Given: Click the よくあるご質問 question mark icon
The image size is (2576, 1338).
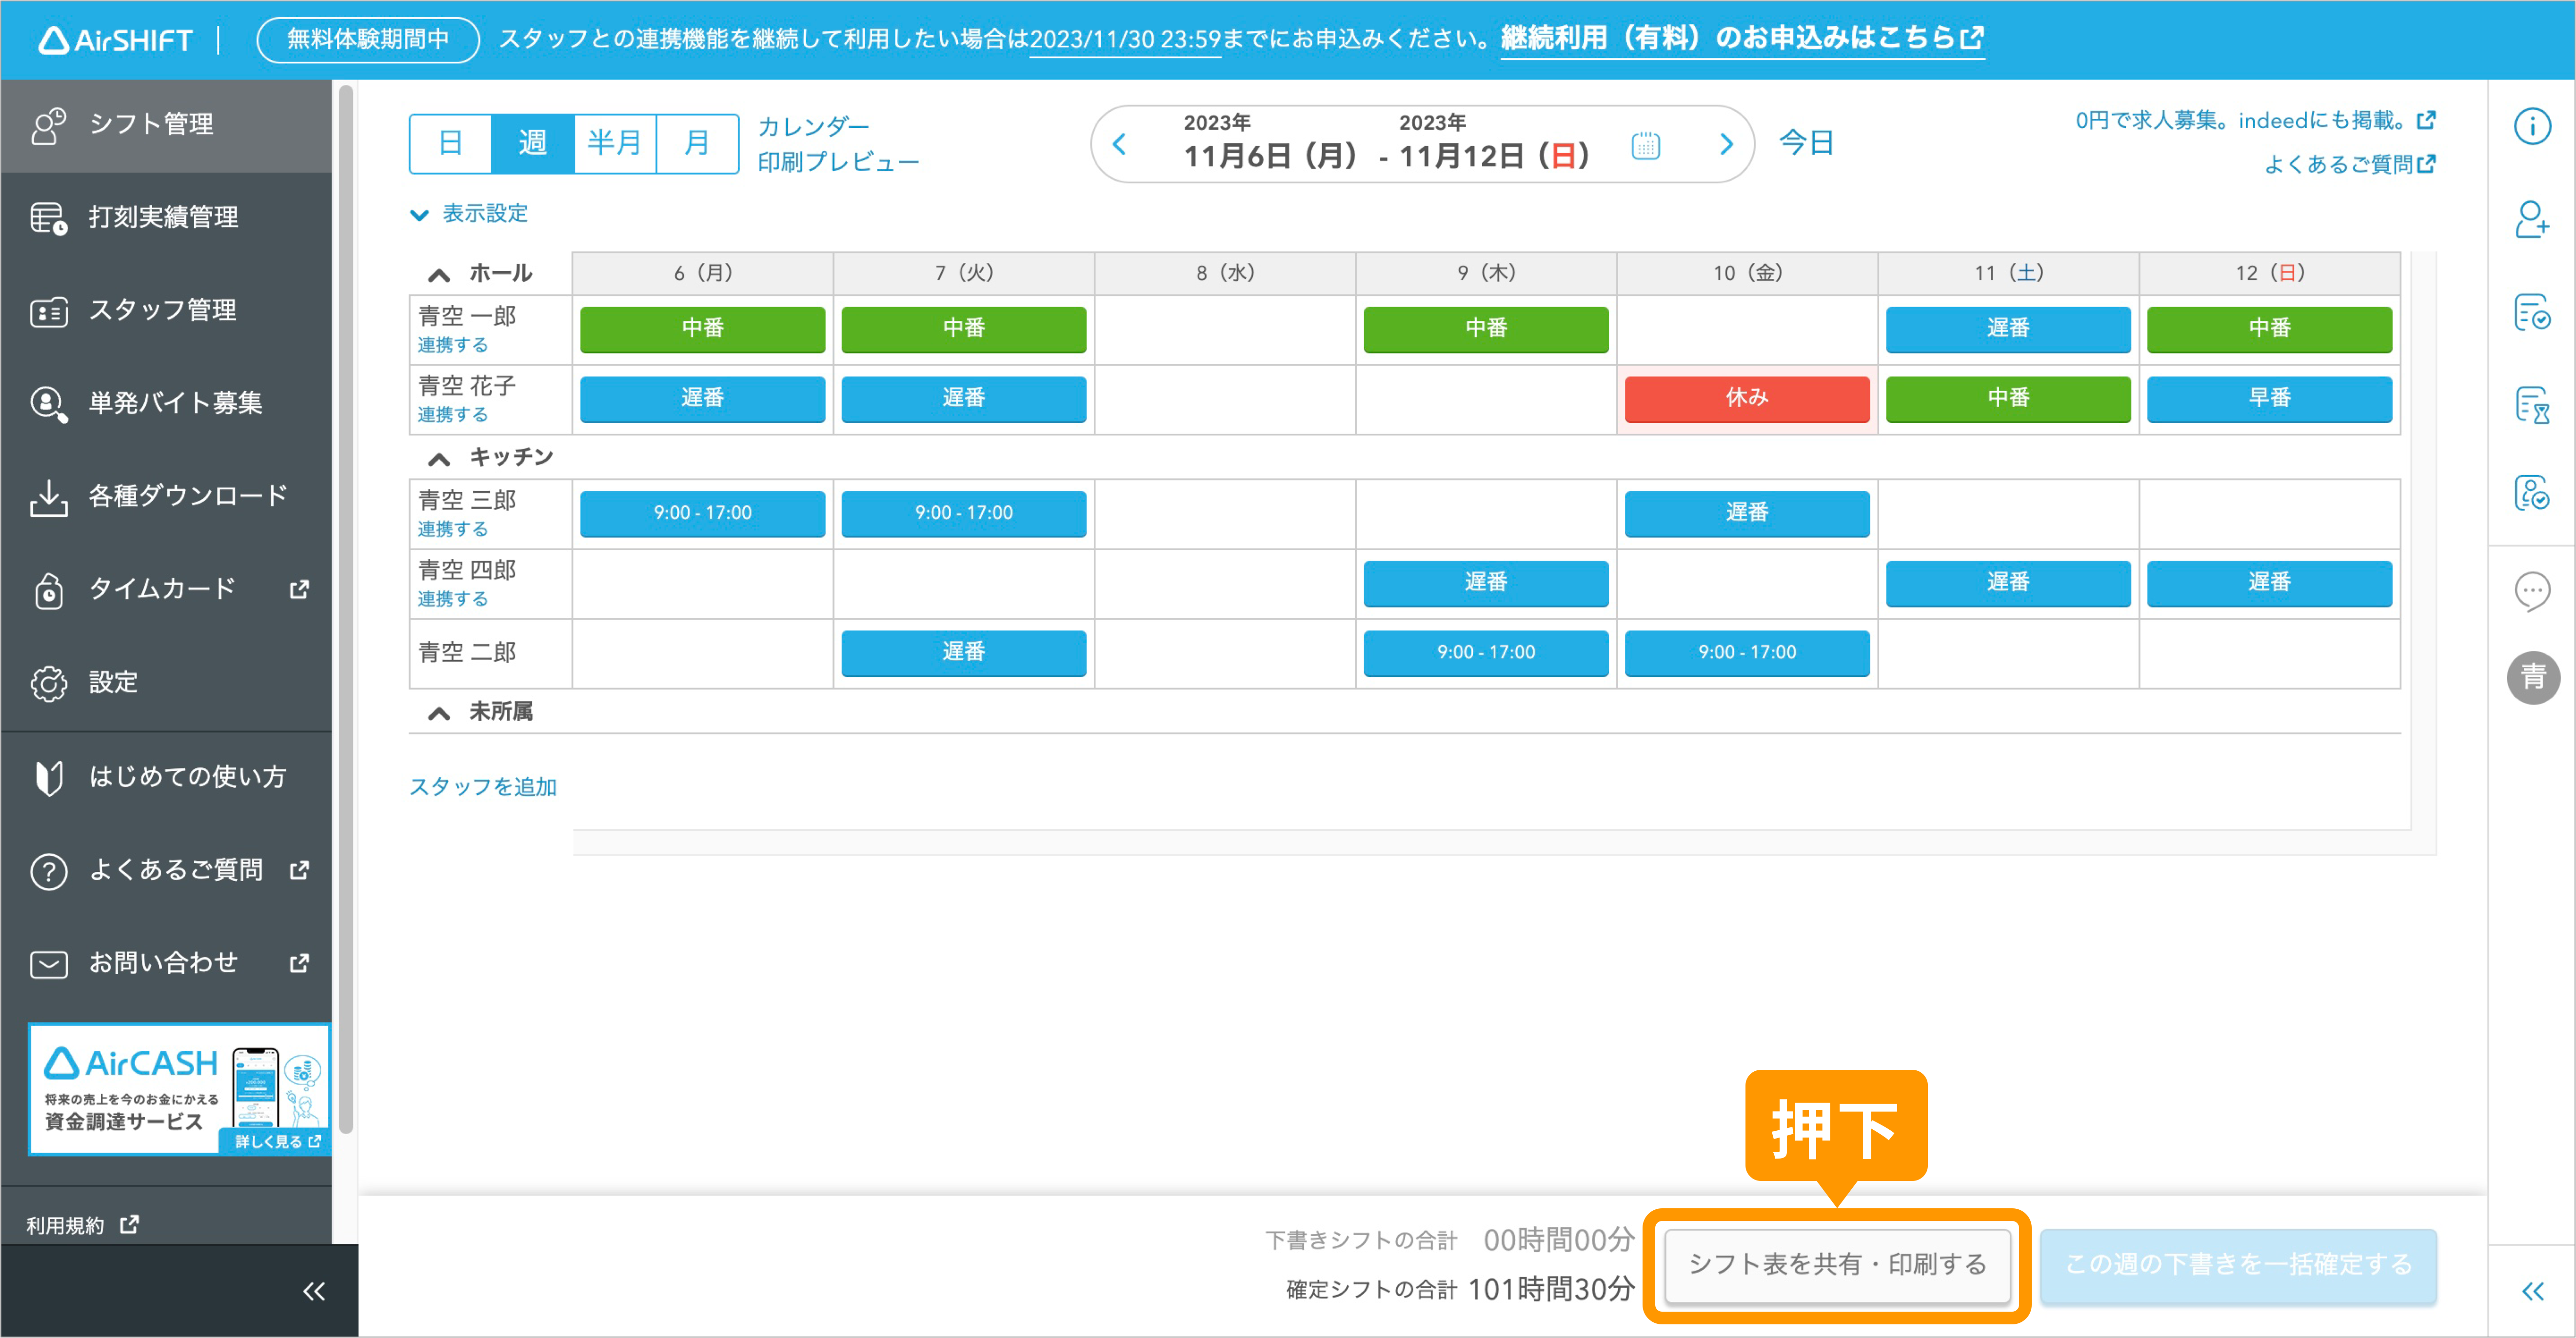Looking at the screenshot, I should [48, 871].
